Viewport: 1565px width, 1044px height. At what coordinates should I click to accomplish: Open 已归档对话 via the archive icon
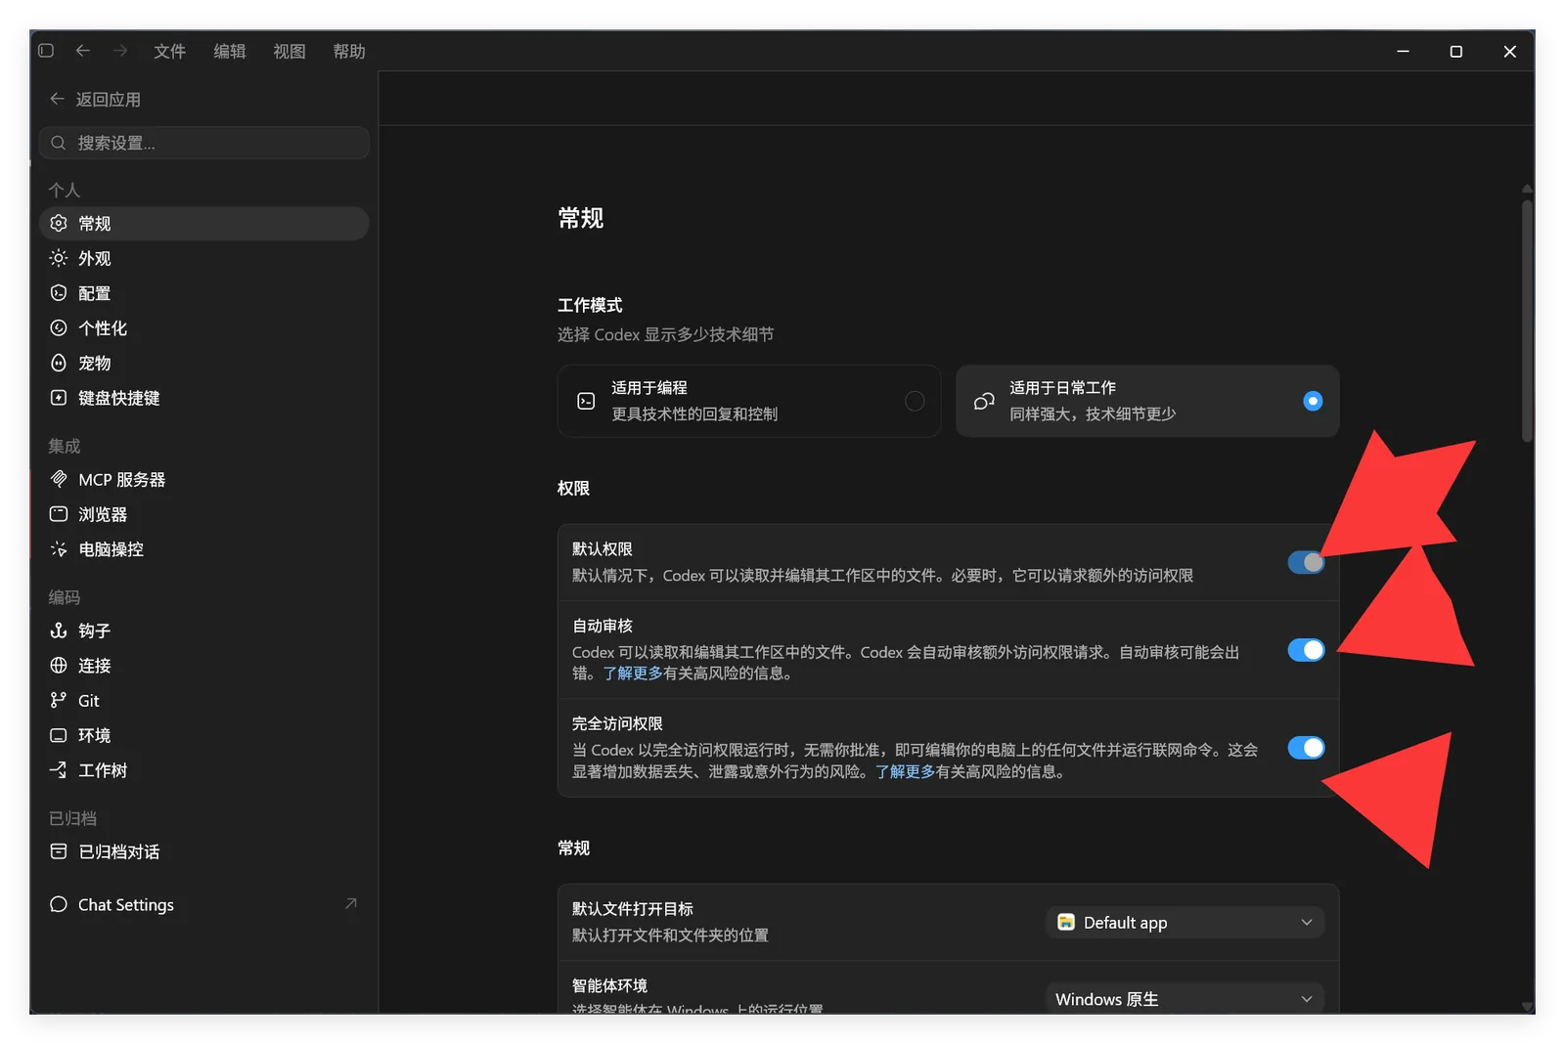point(59,851)
